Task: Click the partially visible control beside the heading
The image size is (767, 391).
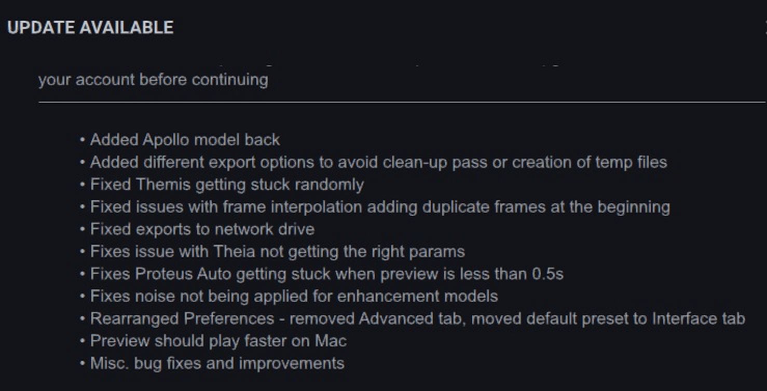Action: (x=765, y=27)
